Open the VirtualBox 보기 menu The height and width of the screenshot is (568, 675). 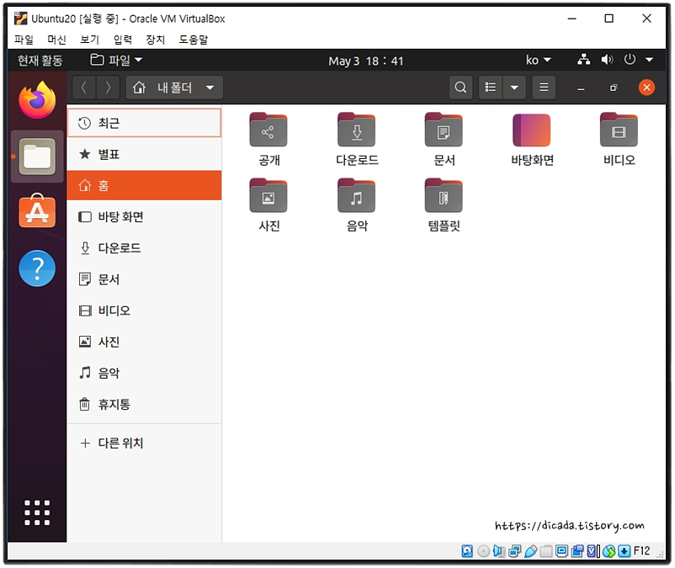(89, 40)
